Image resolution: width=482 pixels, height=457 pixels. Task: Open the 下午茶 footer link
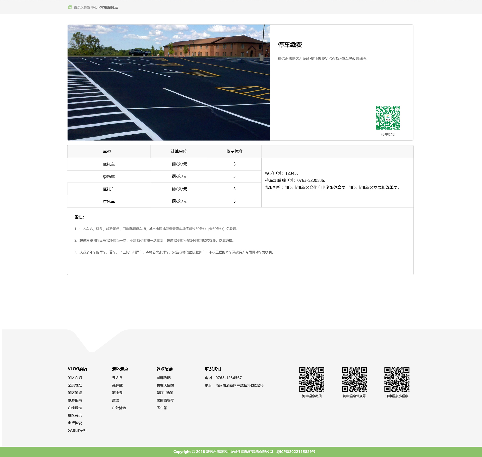(x=162, y=408)
